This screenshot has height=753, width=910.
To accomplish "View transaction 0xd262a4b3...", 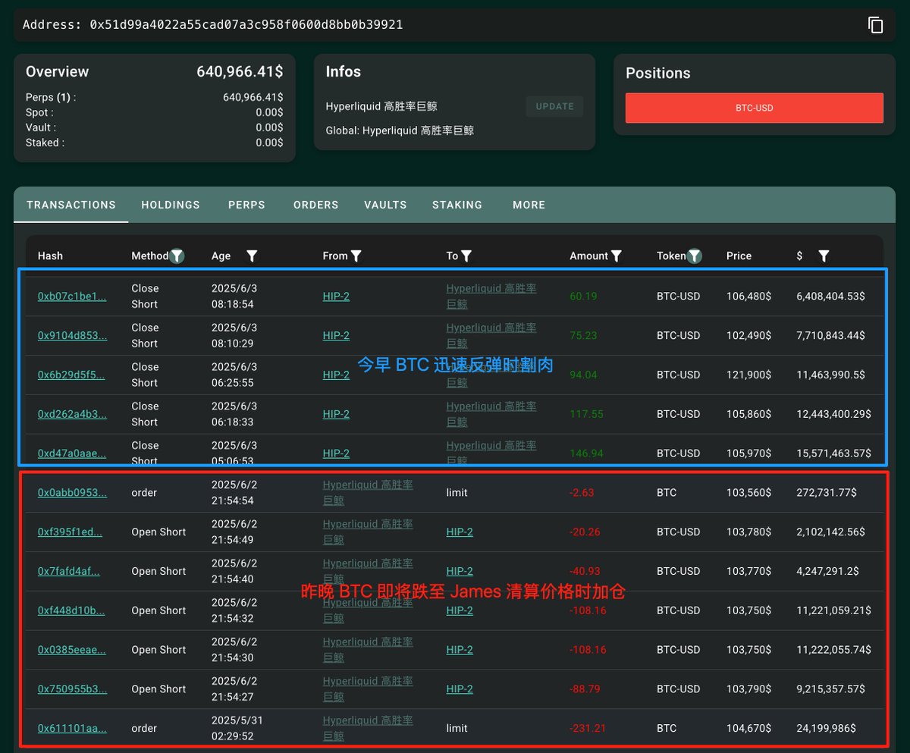I will click(71, 415).
